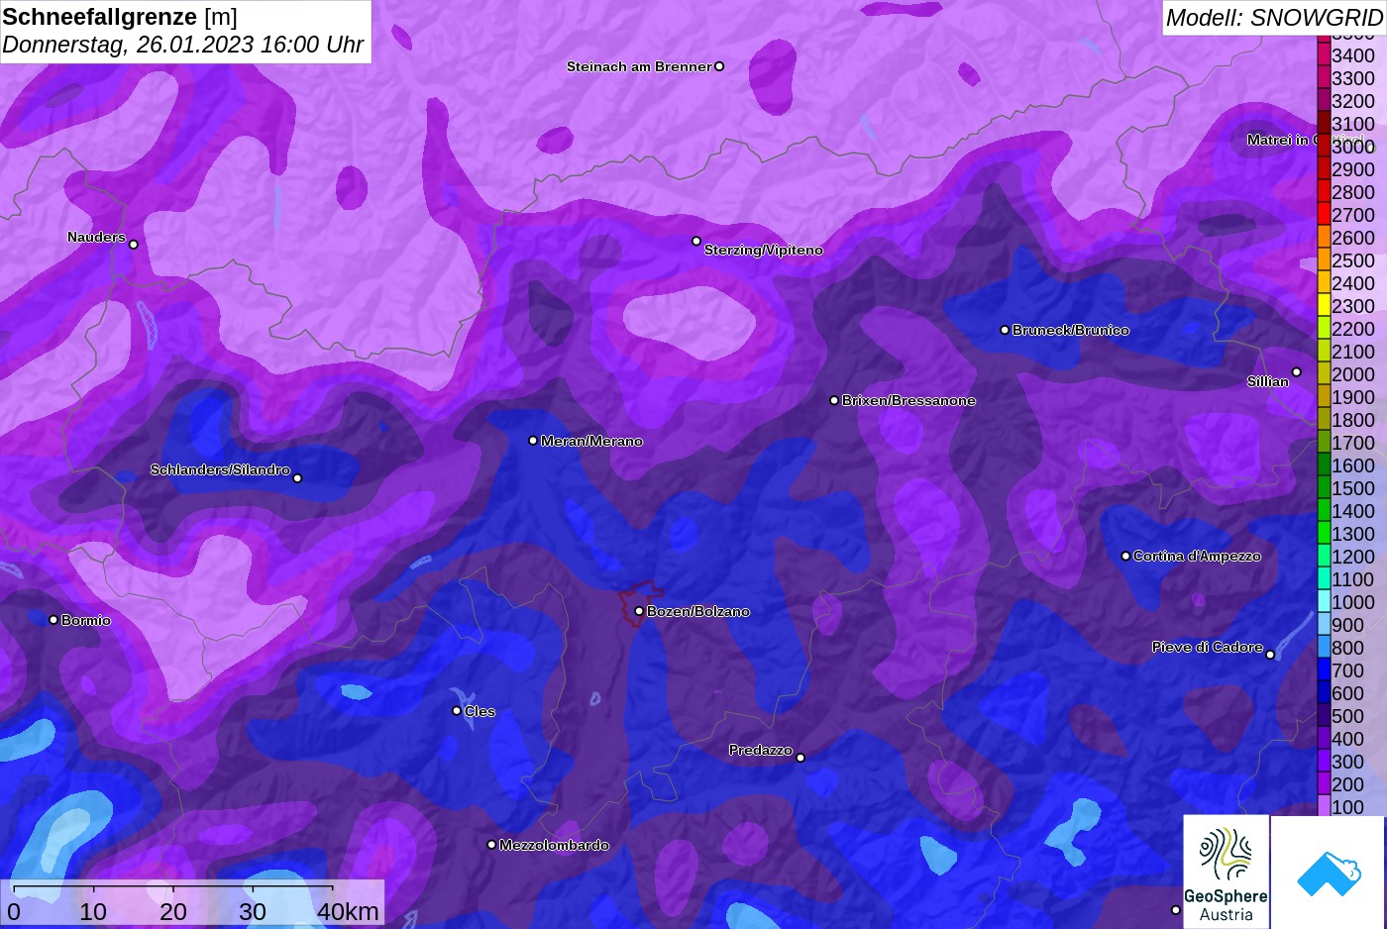Click the 100 m legend color swatch
This screenshot has width=1387, height=929.
[x=1324, y=806]
